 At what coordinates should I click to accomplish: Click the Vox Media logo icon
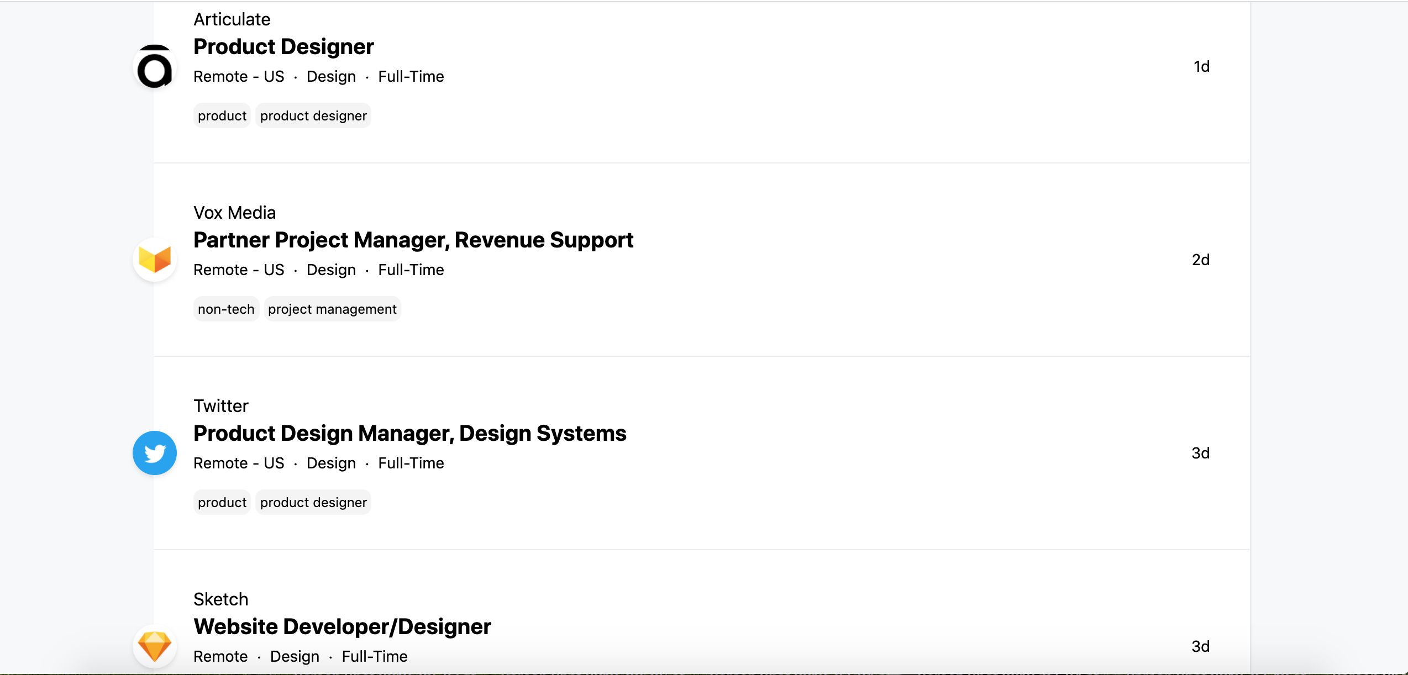click(155, 260)
